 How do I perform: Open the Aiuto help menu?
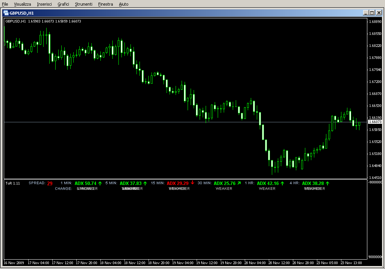(123, 4)
